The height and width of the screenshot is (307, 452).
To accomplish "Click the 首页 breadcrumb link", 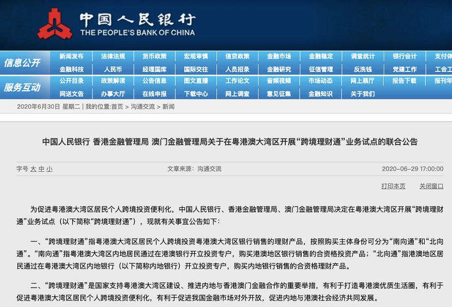I will [117, 107].
